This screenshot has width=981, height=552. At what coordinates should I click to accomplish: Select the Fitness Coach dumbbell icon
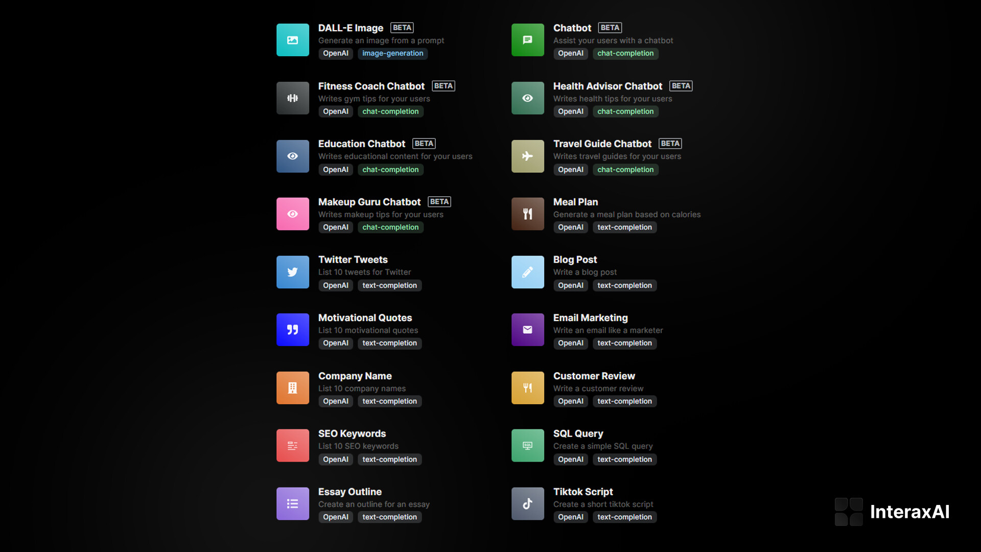[x=292, y=98]
